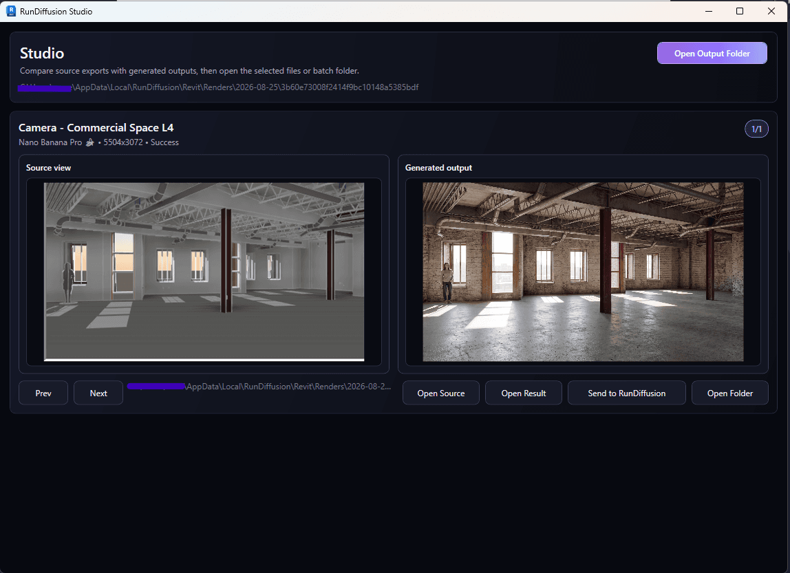Maximize the RunDiffusion Studio window
Screen dimensions: 790x573
tap(740, 11)
